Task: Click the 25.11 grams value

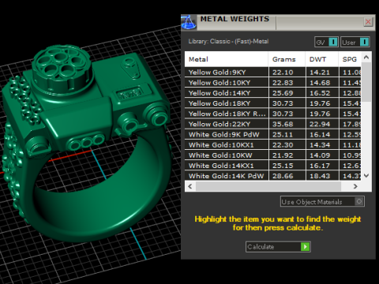Action: click(283, 135)
